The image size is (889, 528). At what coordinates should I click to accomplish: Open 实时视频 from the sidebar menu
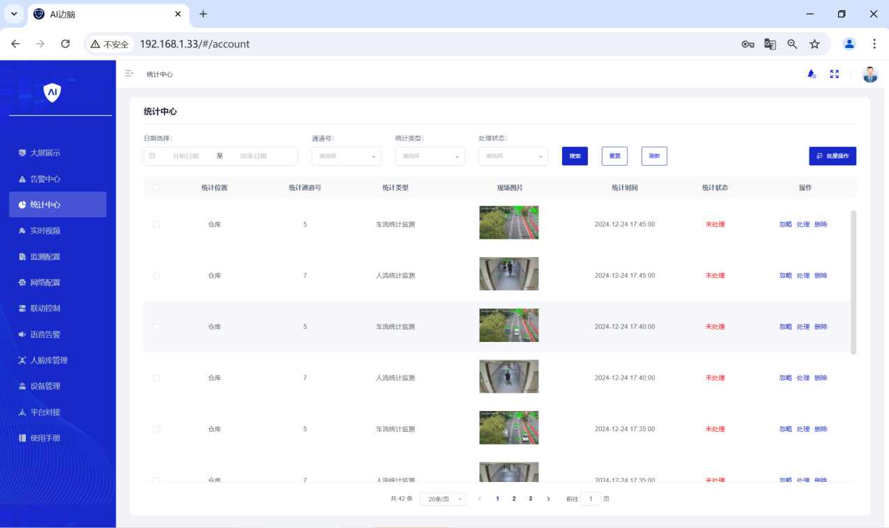[45, 231]
